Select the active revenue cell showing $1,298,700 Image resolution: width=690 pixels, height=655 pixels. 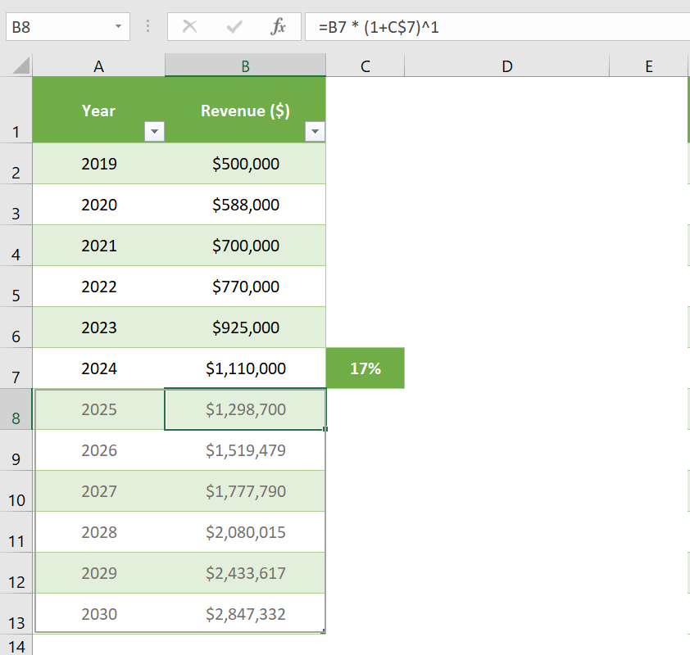[x=245, y=409]
